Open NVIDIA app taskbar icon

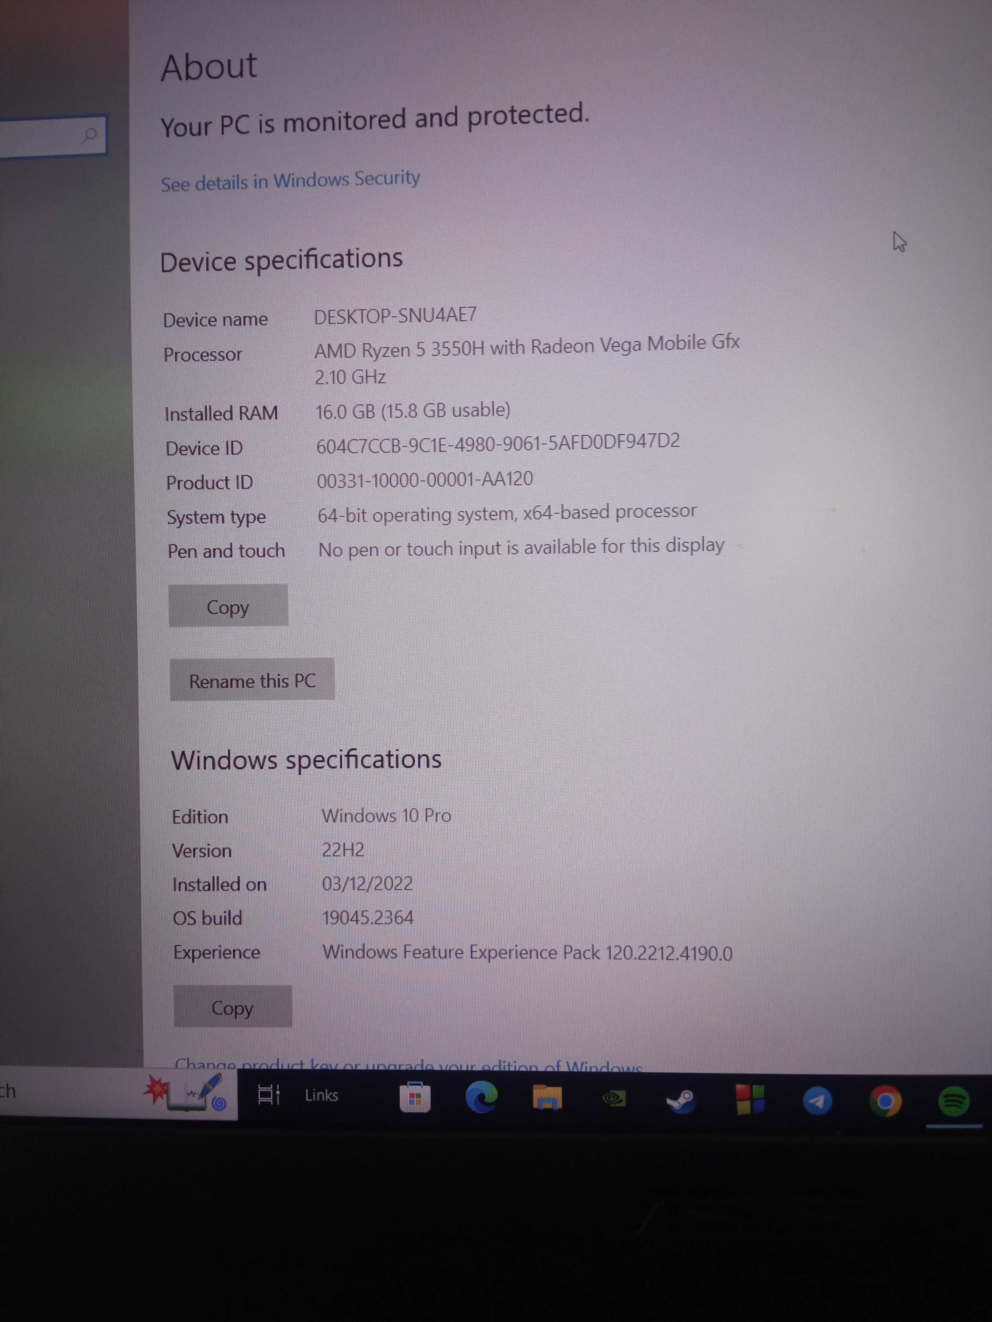[614, 1099]
